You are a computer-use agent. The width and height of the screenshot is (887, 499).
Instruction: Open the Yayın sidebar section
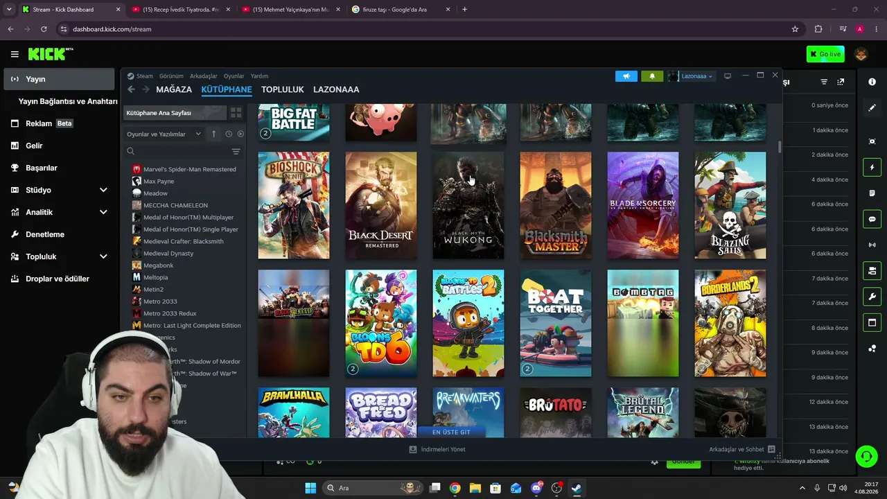(59, 79)
